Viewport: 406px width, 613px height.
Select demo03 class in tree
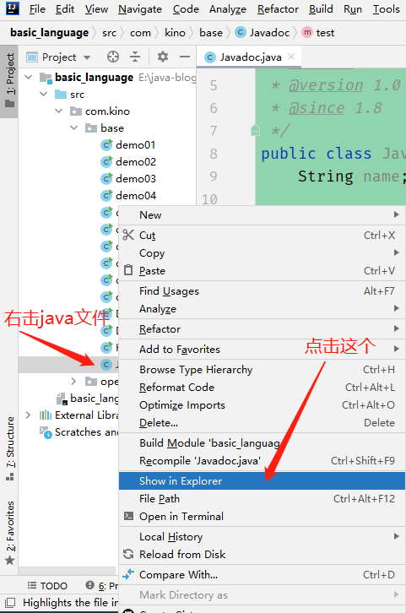pyautogui.click(x=128, y=179)
